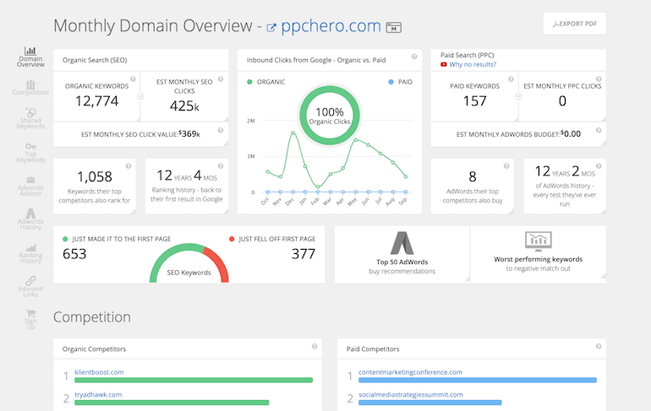Click help icon on 1,058 keywords card
The height and width of the screenshot is (411, 651).
(x=129, y=165)
